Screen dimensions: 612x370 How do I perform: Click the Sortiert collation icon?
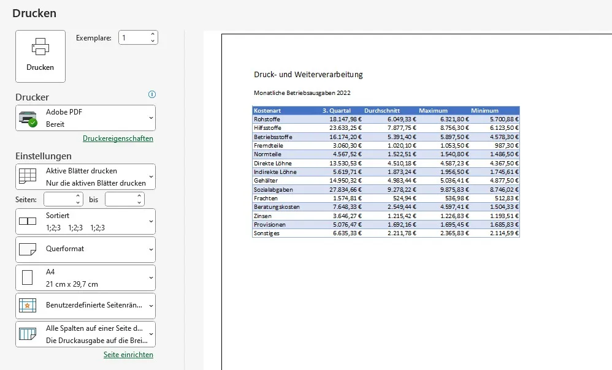pyautogui.click(x=28, y=221)
